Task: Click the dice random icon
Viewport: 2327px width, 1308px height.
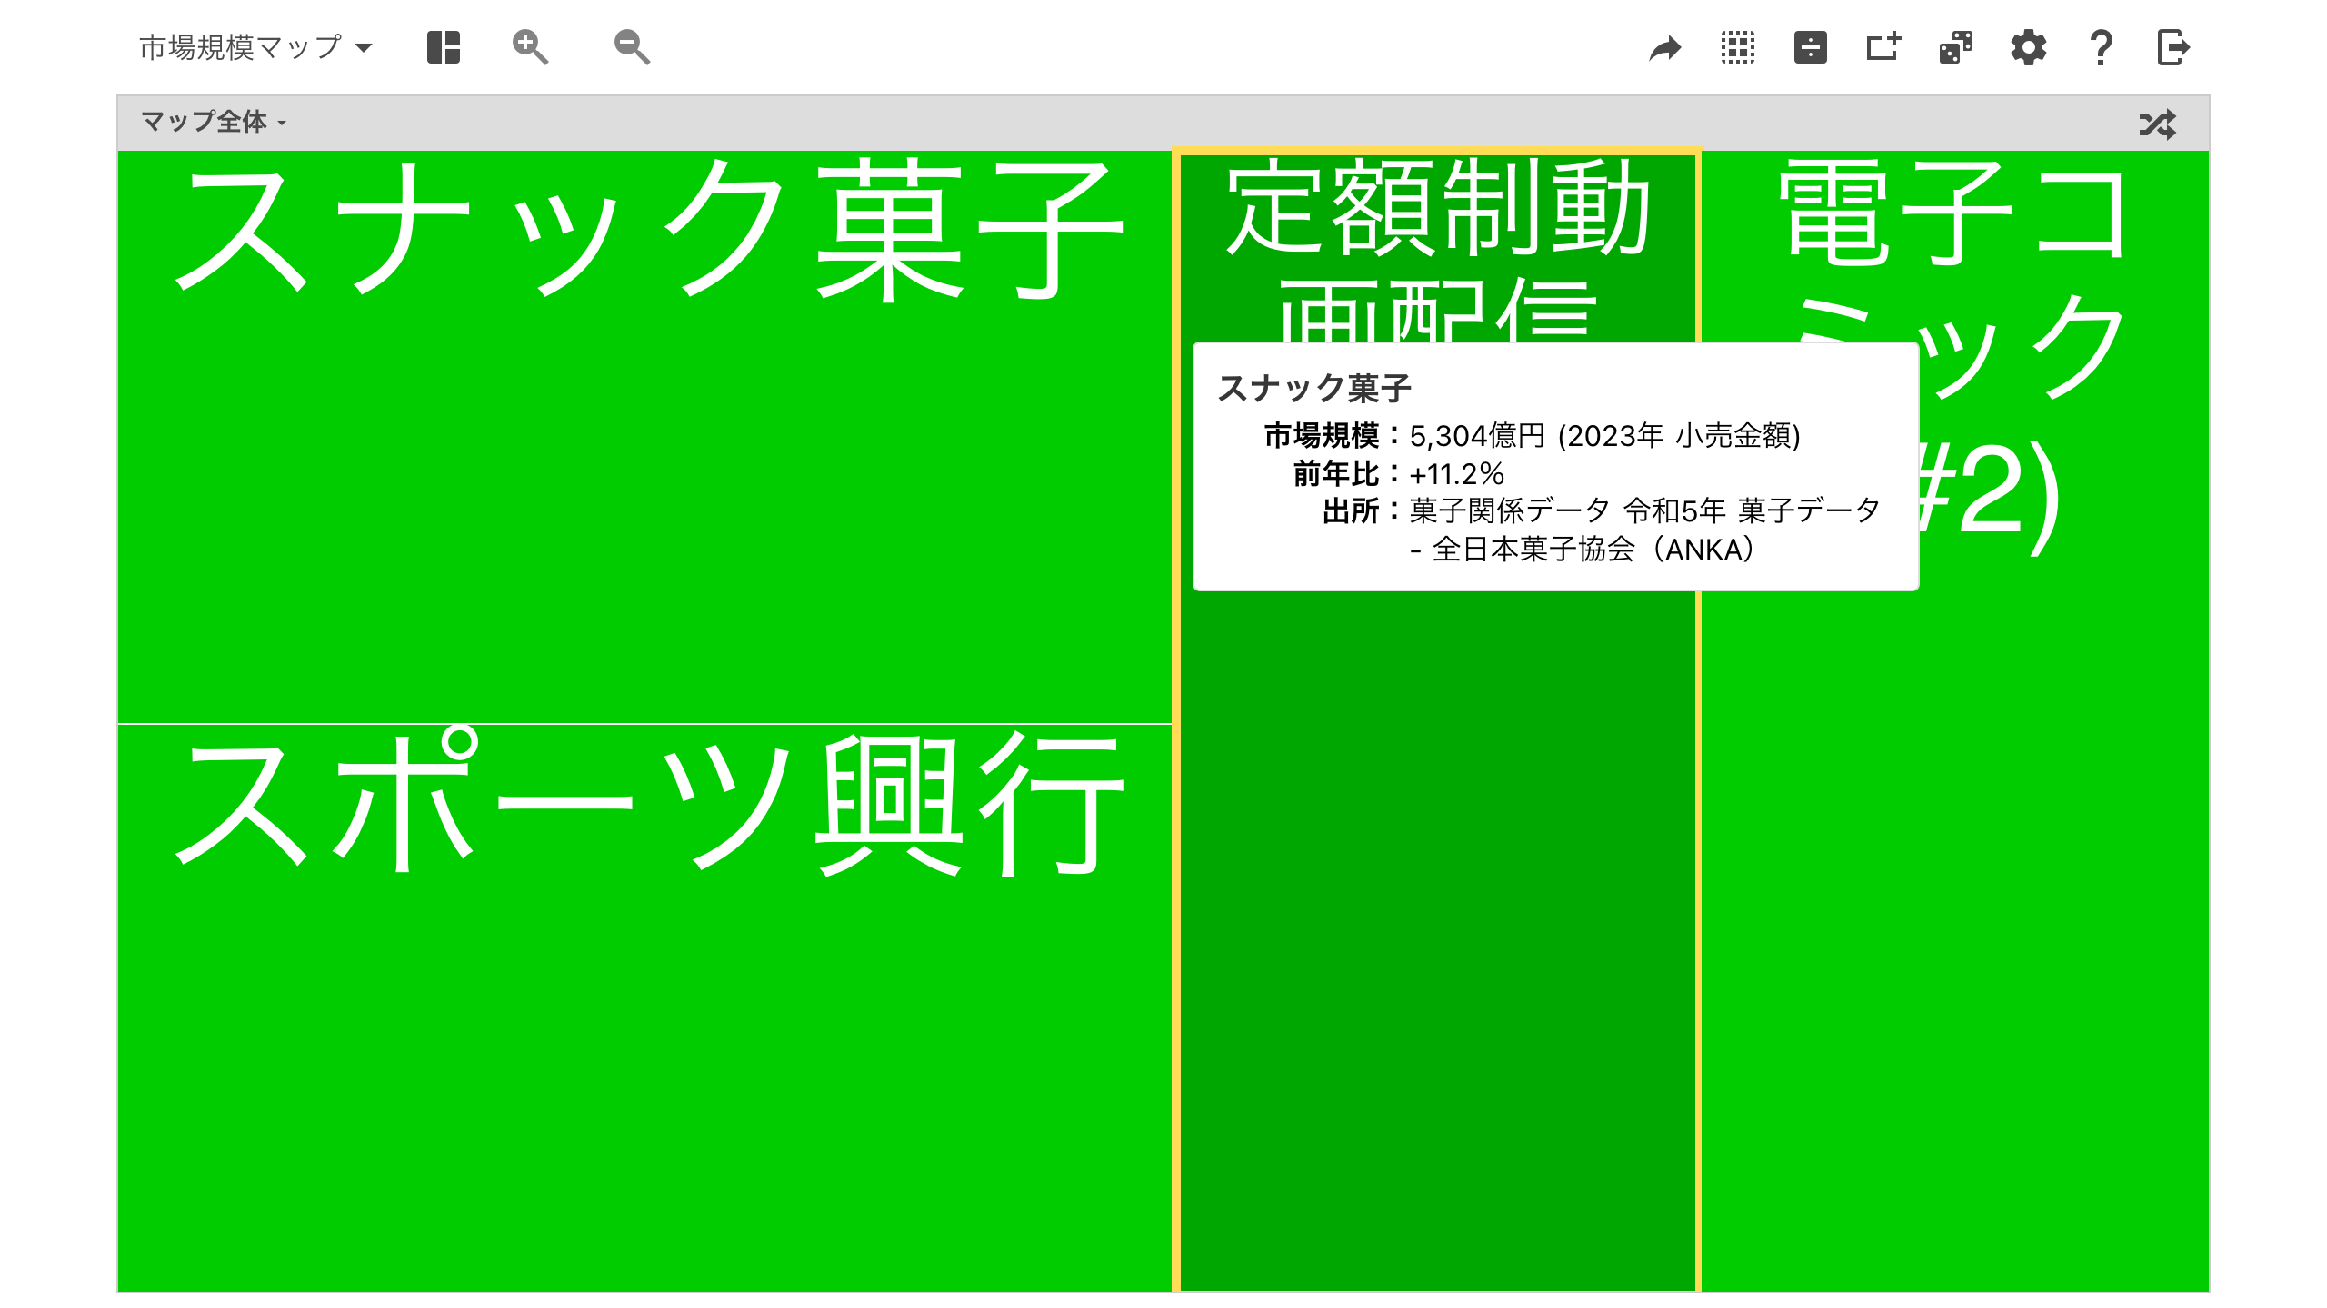Action: [1956, 47]
